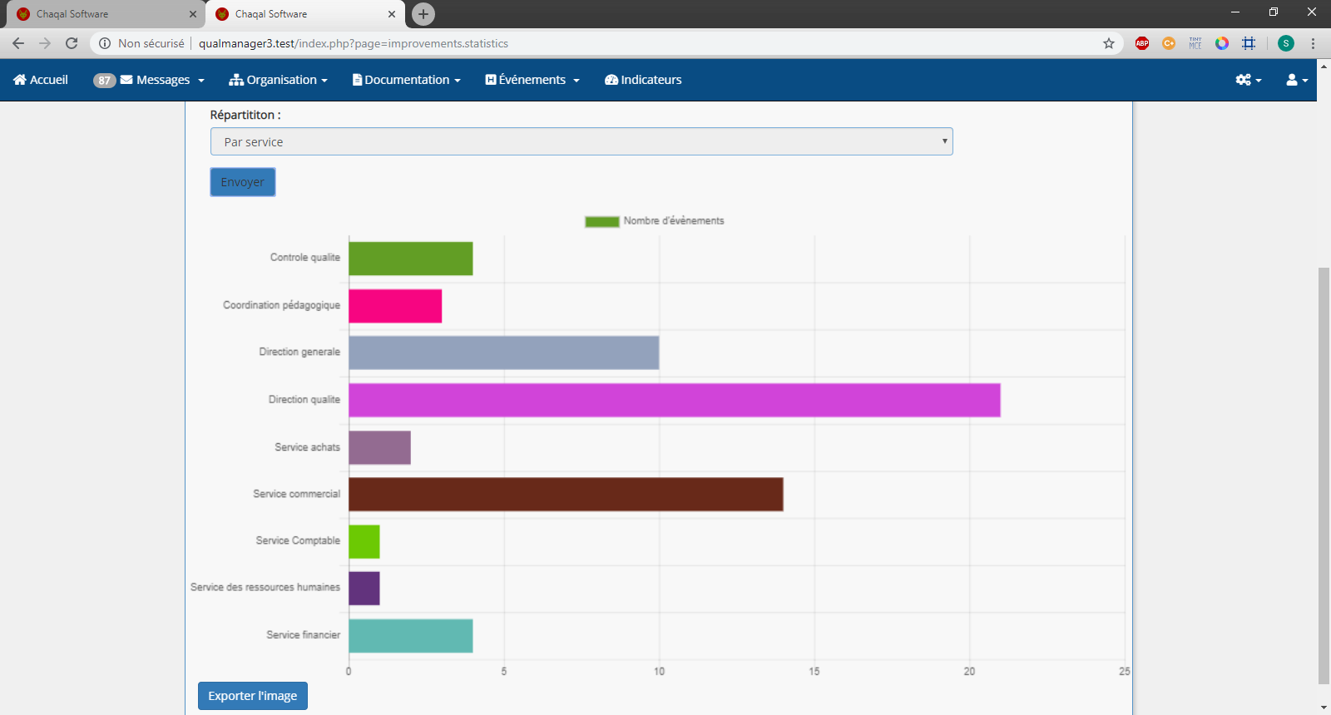
Task: Open the Répartition 'Par service' dropdown
Action: click(x=581, y=142)
